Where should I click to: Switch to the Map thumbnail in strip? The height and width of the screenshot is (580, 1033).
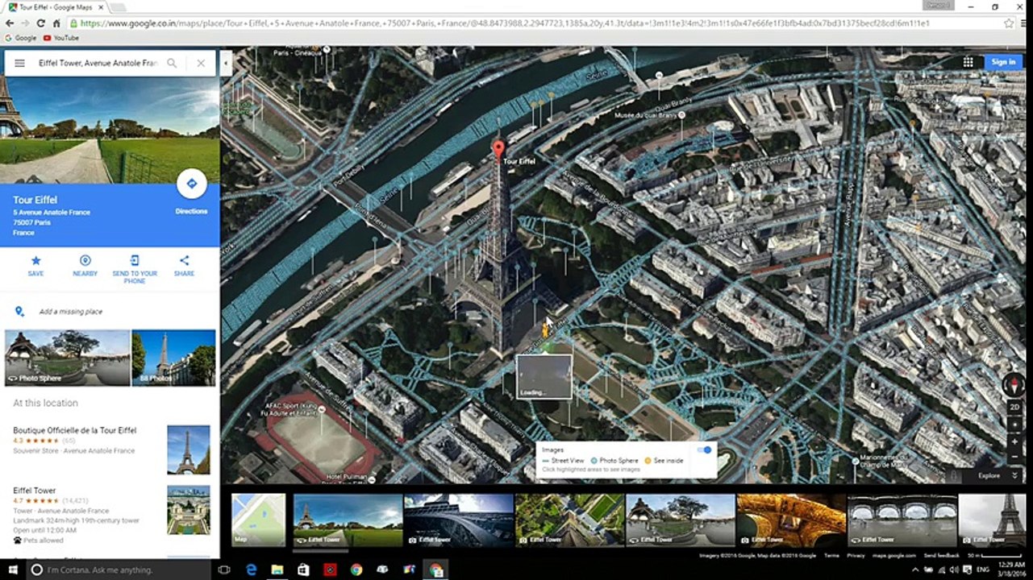258,520
